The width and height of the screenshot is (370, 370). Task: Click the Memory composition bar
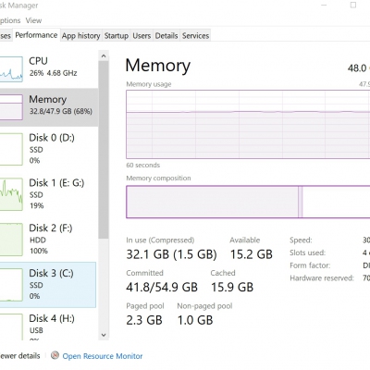[x=248, y=202]
